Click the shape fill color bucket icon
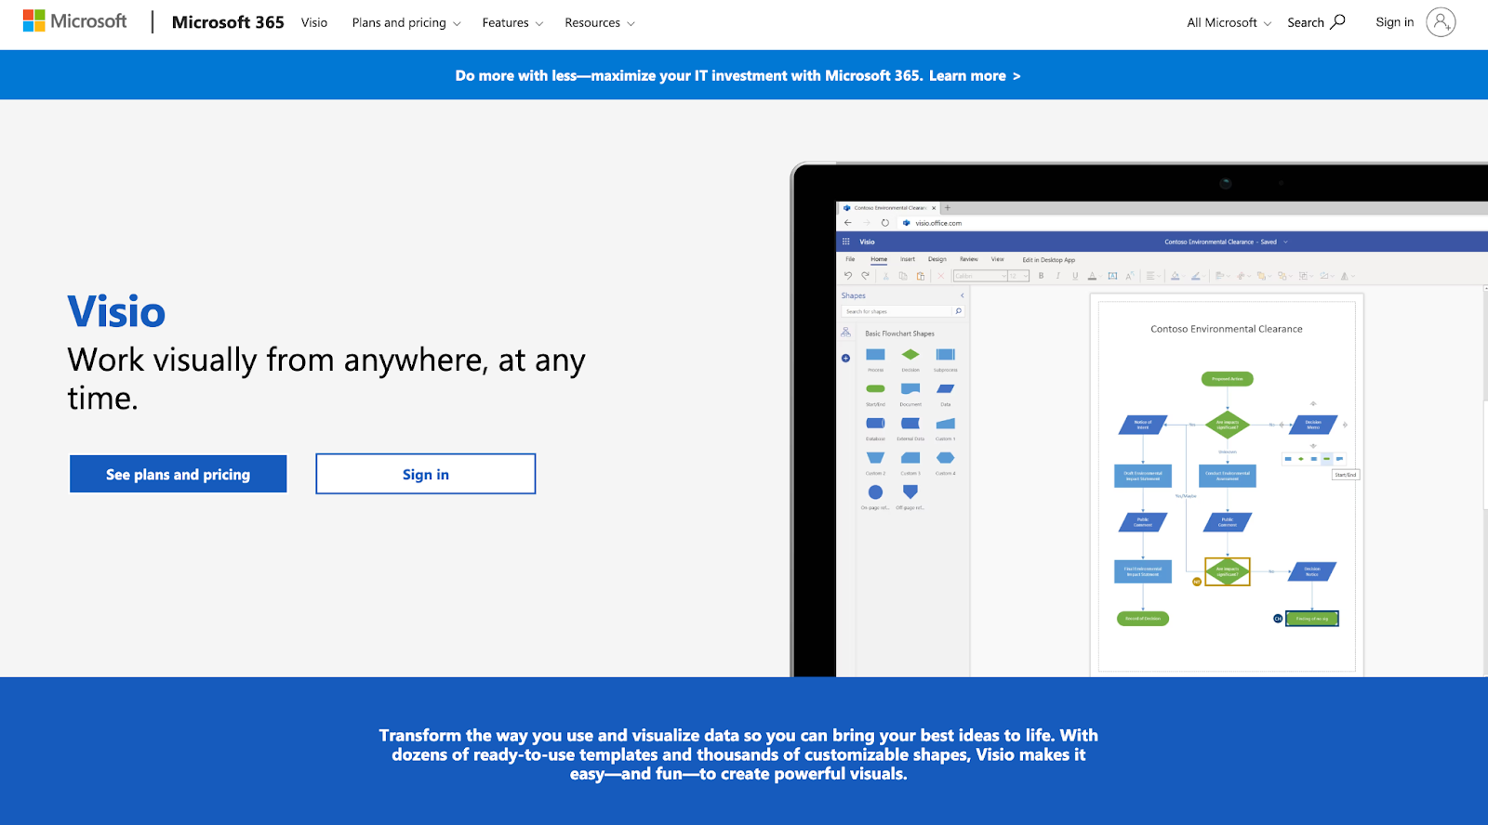1488x825 pixels. point(1176,276)
